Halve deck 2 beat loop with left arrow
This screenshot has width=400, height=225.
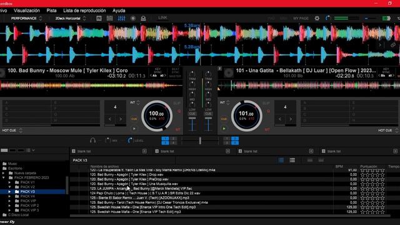click(280, 119)
